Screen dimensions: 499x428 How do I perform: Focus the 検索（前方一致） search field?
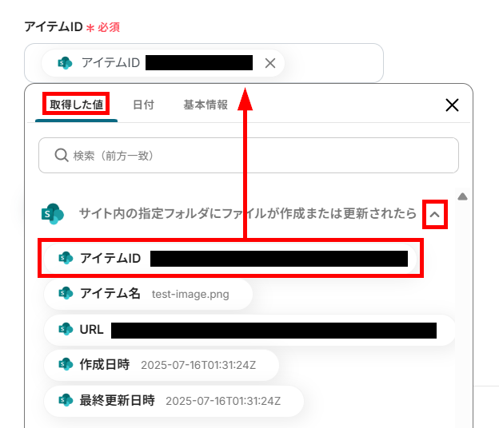click(249, 156)
